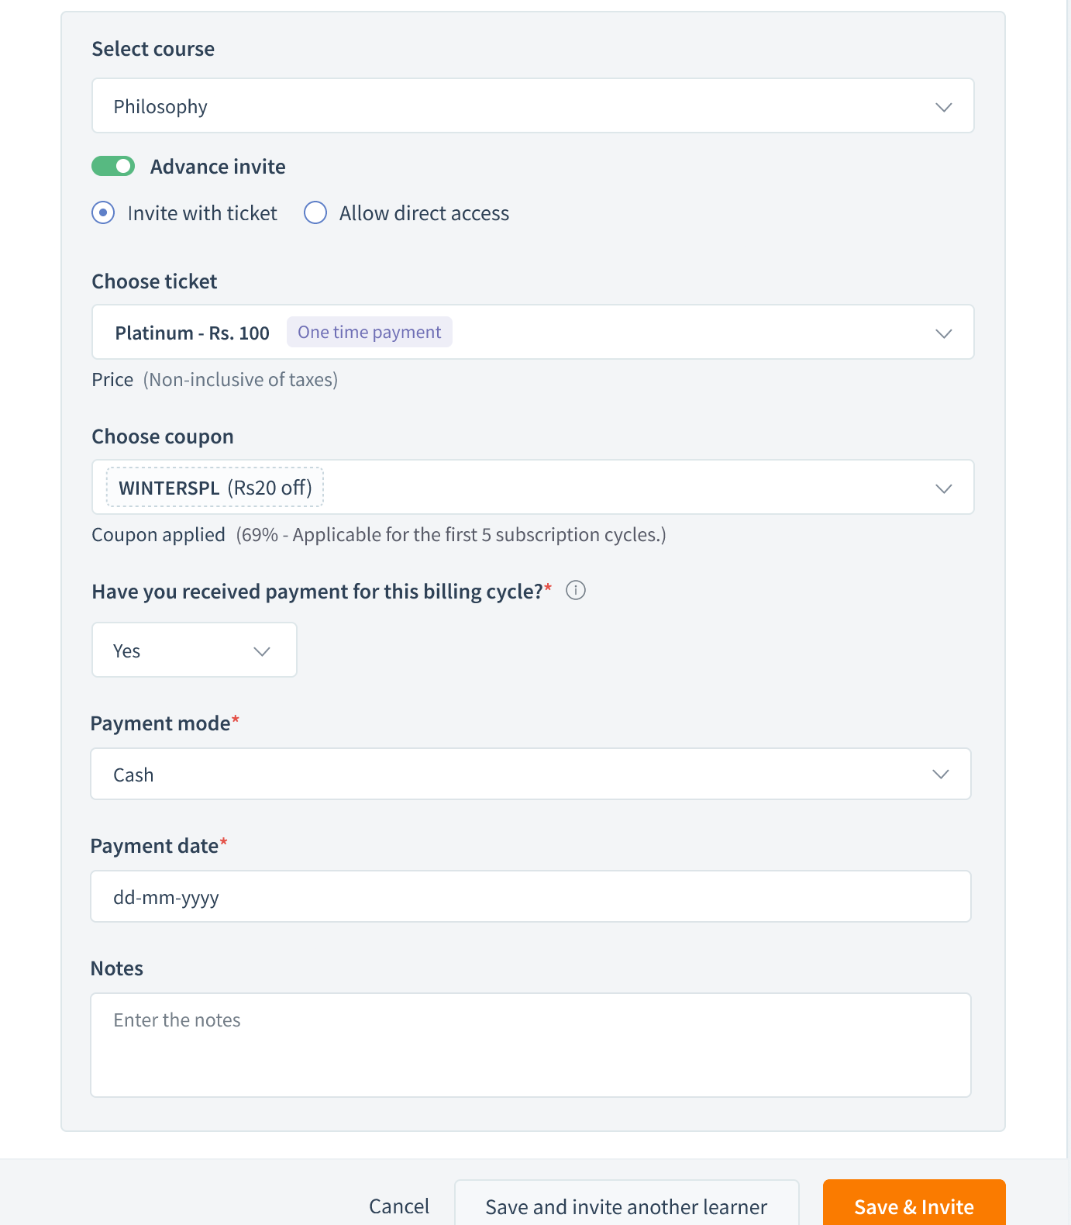
Task: Click the chevron arrow in Select course field
Action: pyautogui.click(x=943, y=107)
